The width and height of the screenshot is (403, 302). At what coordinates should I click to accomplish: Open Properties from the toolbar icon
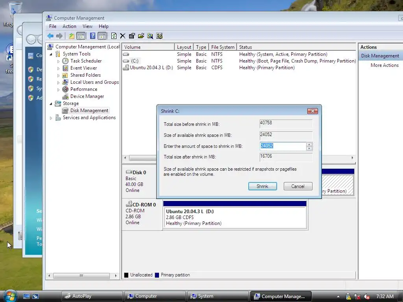[132, 36]
